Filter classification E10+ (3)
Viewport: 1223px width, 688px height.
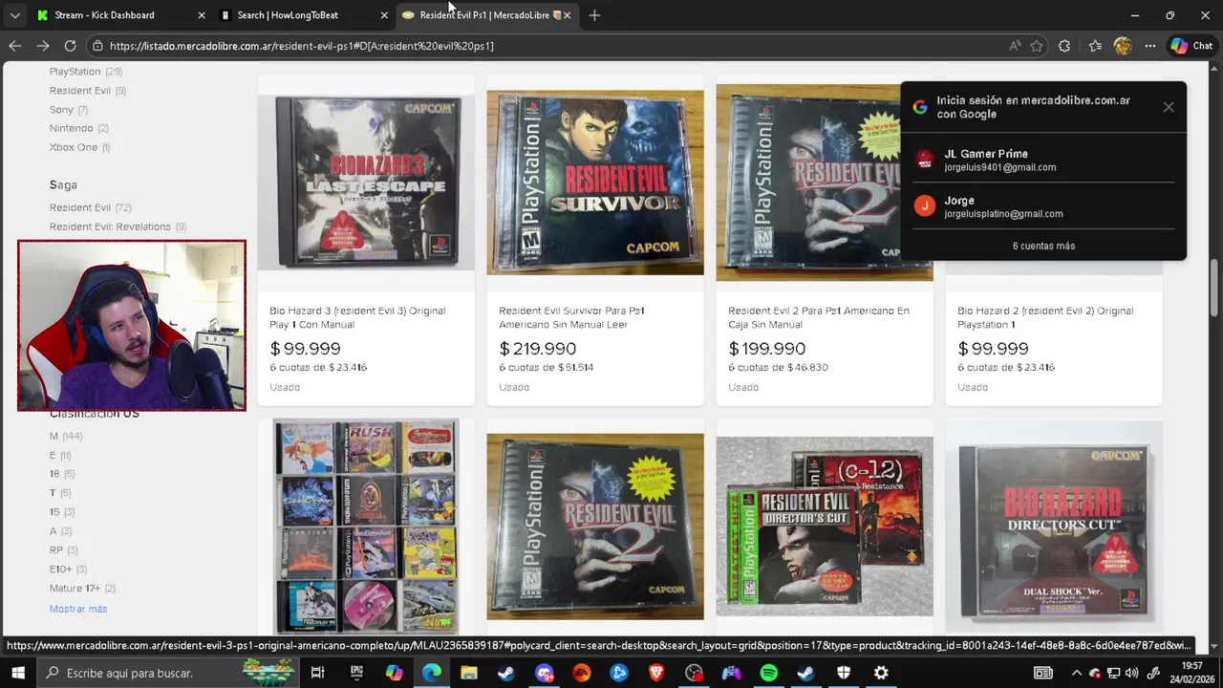[68, 569]
